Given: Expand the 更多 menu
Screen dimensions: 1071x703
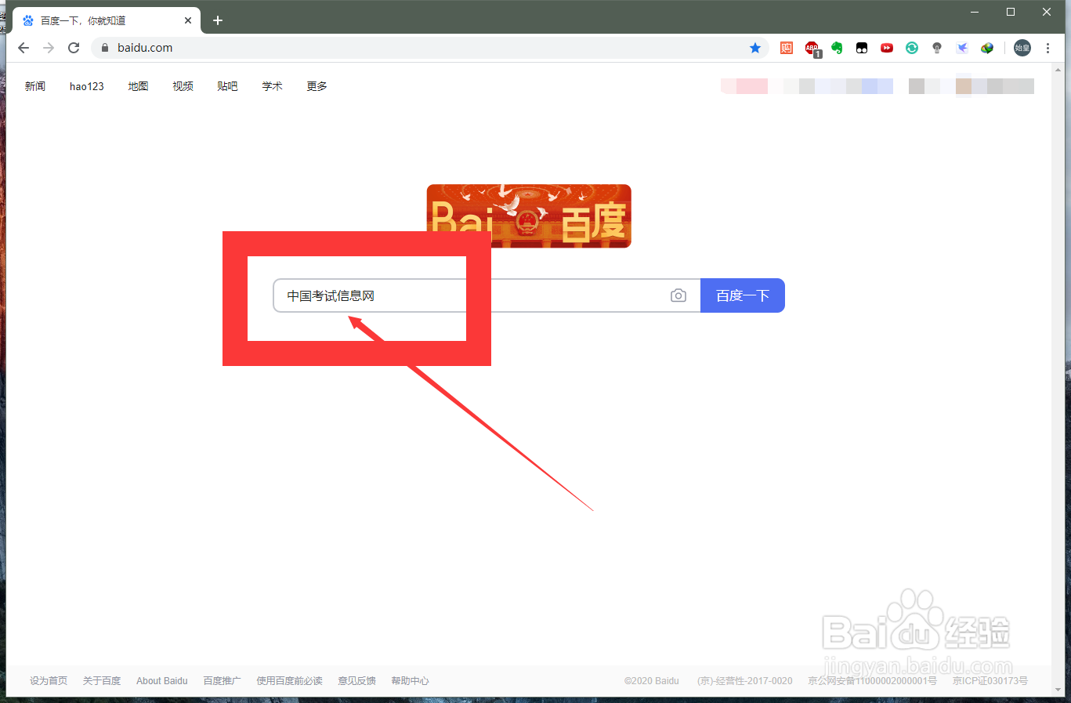Looking at the screenshot, I should coord(317,86).
